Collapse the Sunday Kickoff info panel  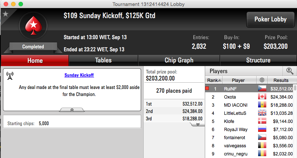[72, 110]
